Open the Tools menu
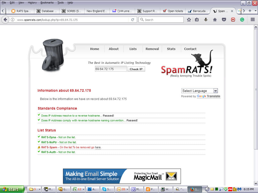 (60, 3)
